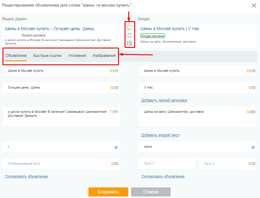Click the Яндекс реклама badge

33,35
